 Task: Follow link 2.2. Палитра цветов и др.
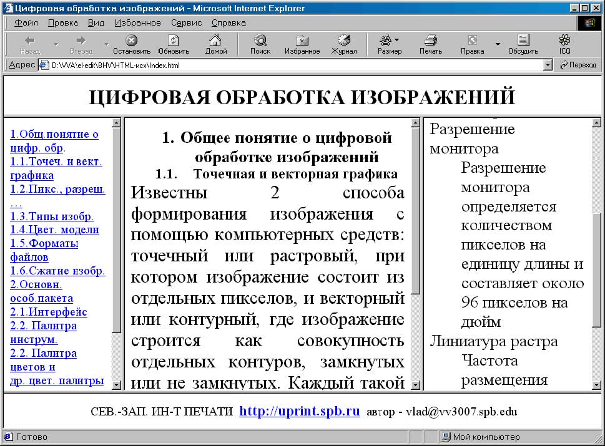tap(57, 367)
